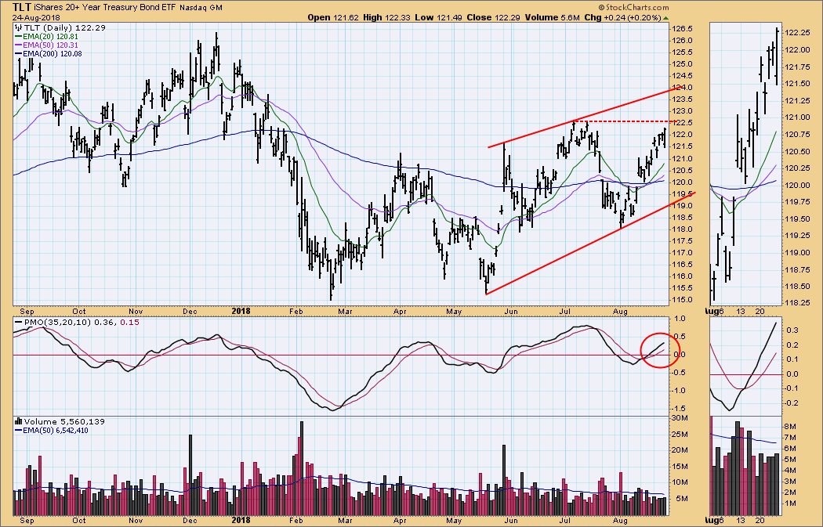The height and width of the screenshot is (527, 823).
Task: Click the PMO value 0.36 in the indicator legend
Action: pyautogui.click(x=103, y=322)
